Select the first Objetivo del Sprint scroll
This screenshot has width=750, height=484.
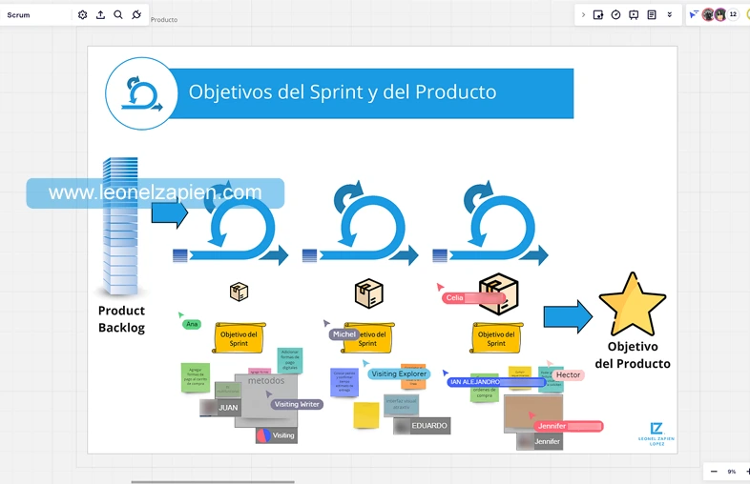pyautogui.click(x=240, y=338)
